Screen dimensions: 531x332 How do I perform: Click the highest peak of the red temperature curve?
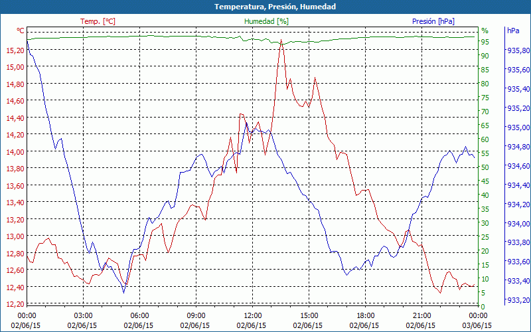[x=281, y=40]
